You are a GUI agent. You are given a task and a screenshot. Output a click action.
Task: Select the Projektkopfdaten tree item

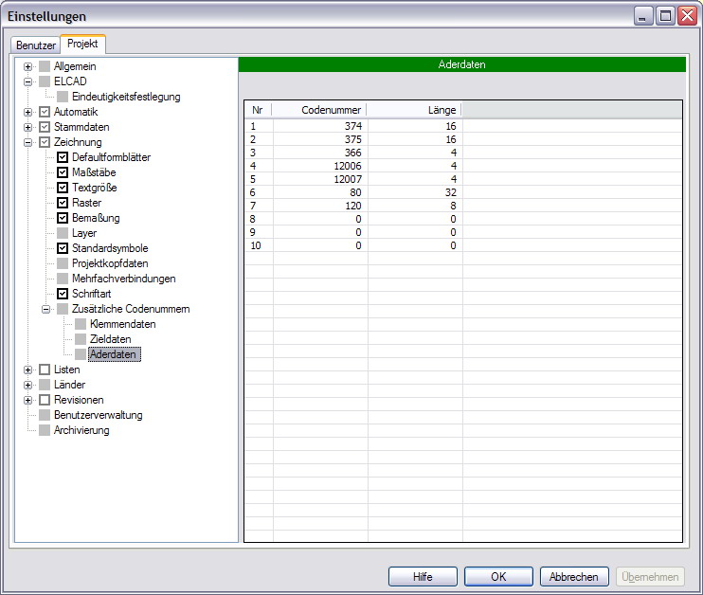tap(110, 263)
